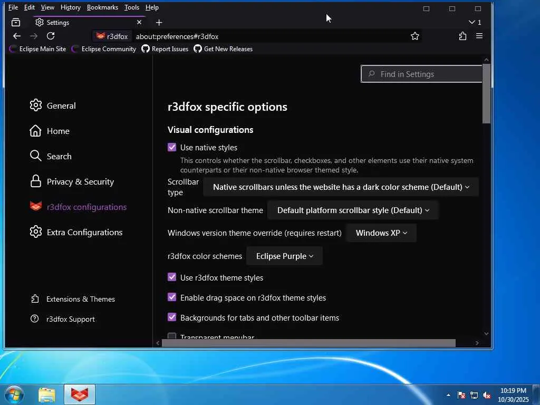Open Windows Explorer from the taskbar
This screenshot has height=405, width=540.
47,394
